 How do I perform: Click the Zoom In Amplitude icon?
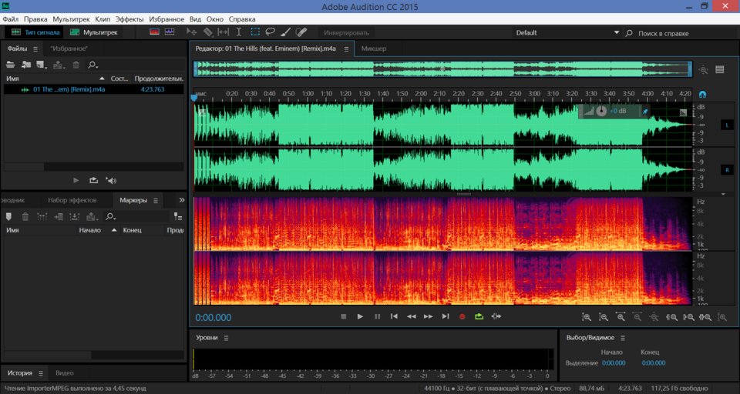pyautogui.click(x=586, y=317)
